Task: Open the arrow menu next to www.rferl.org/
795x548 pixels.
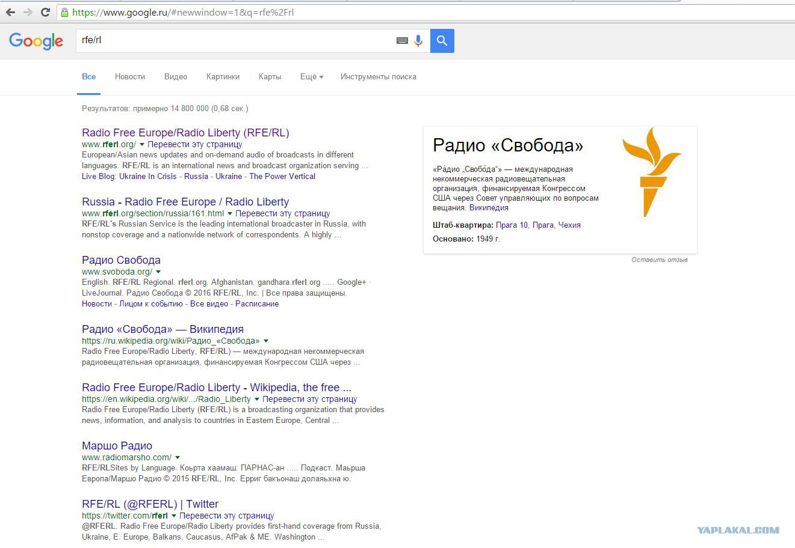Action: (142, 145)
